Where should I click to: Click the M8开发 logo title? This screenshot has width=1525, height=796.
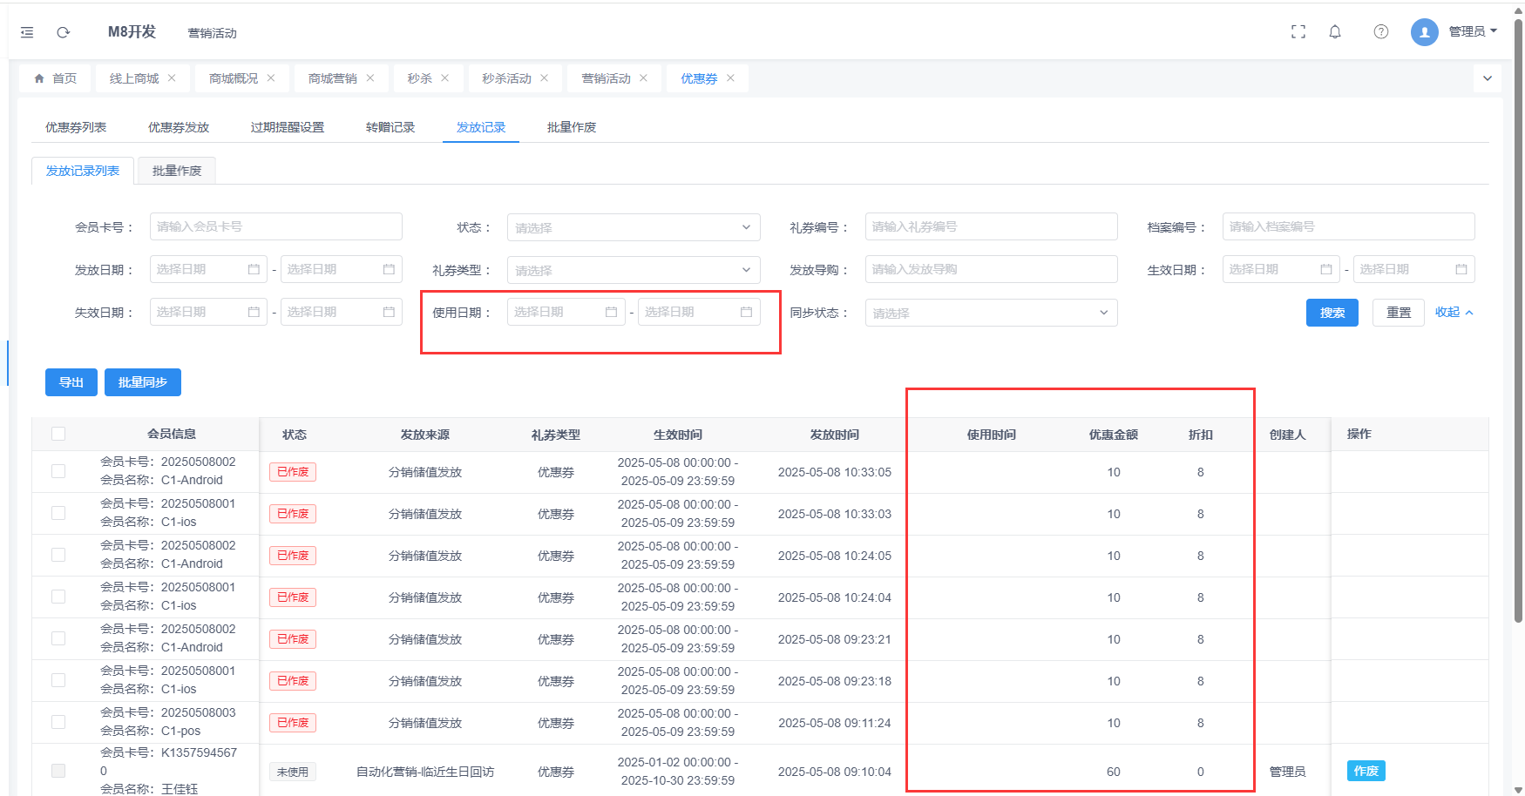pyautogui.click(x=132, y=32)
